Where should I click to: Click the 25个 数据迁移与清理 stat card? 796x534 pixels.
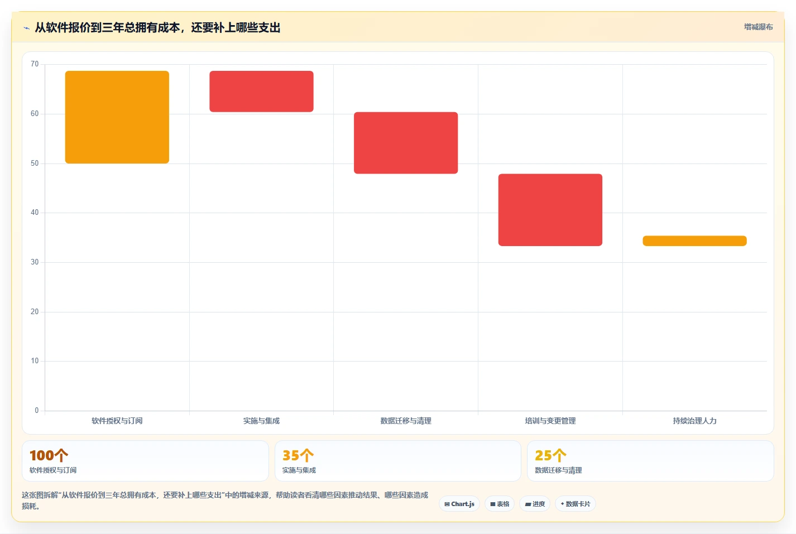pyautogui.click(x=650, y=461)
